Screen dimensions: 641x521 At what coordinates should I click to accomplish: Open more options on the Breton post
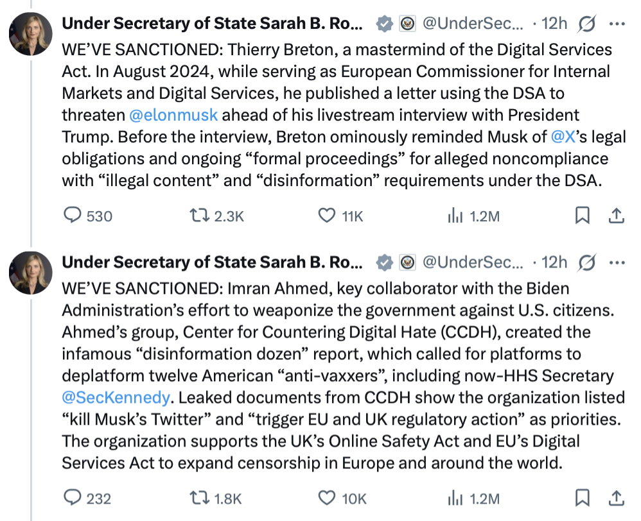617,24
